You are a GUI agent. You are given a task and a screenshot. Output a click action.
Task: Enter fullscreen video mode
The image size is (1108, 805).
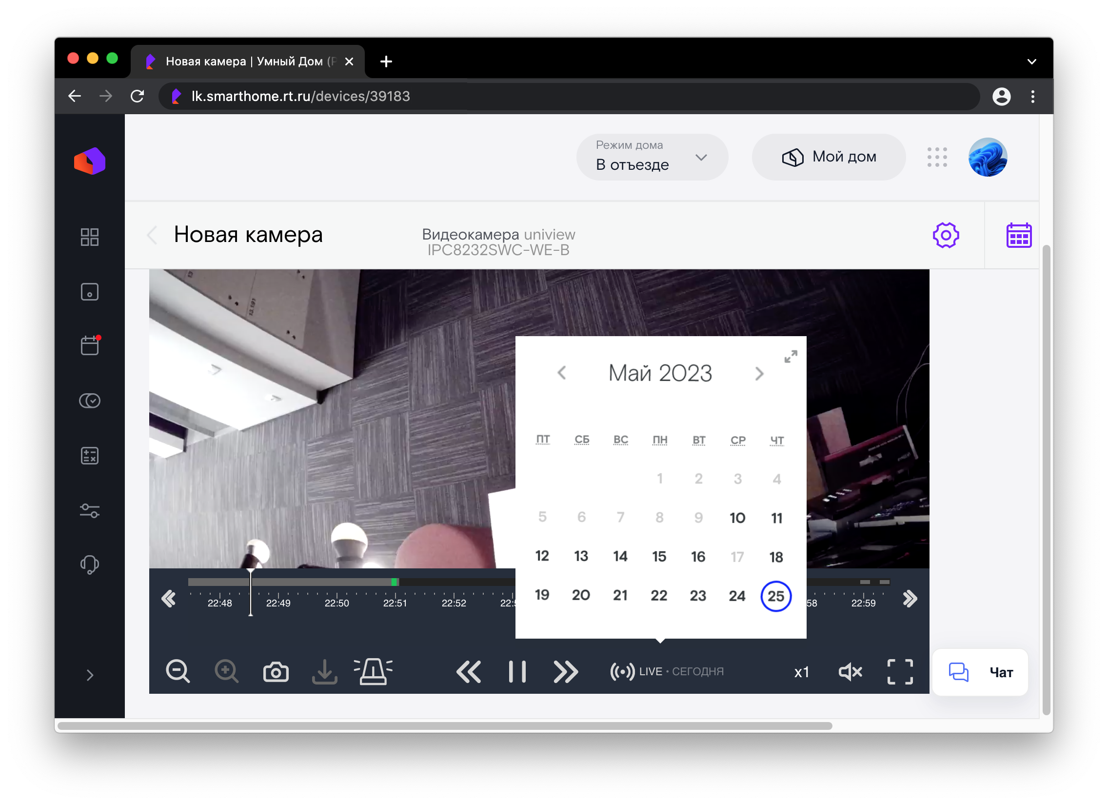tap(899, 672)
